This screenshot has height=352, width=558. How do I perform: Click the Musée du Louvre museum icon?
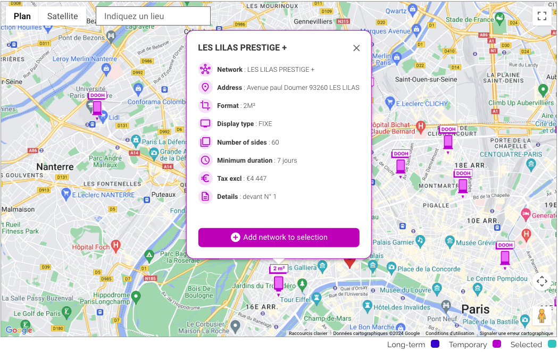tap(437, 288)
